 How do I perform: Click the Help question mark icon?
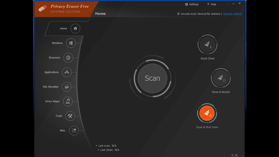tap(208, 4)
